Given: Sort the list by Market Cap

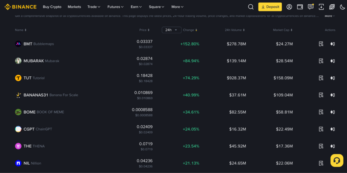Looking at the screenshot, I should coord(283,30).
